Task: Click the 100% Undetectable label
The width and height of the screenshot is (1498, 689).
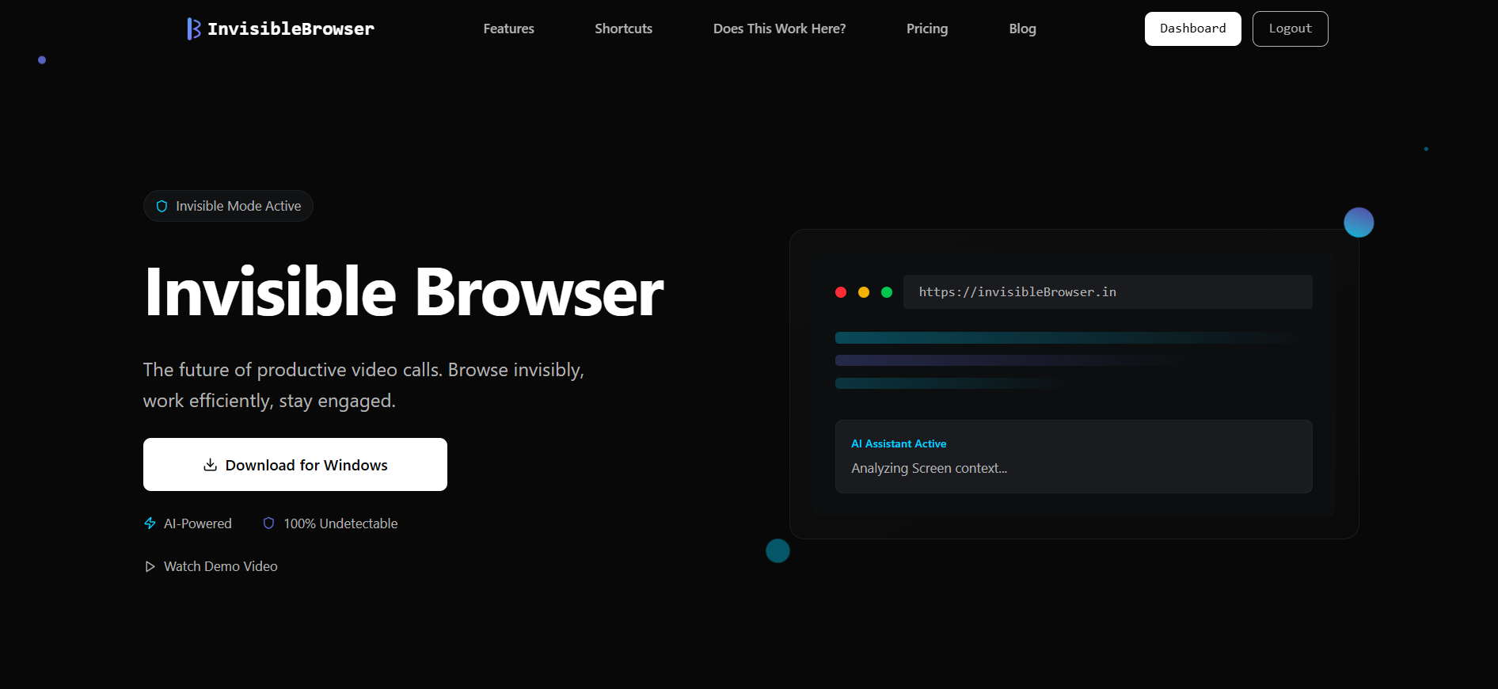Action: [340, 523]
